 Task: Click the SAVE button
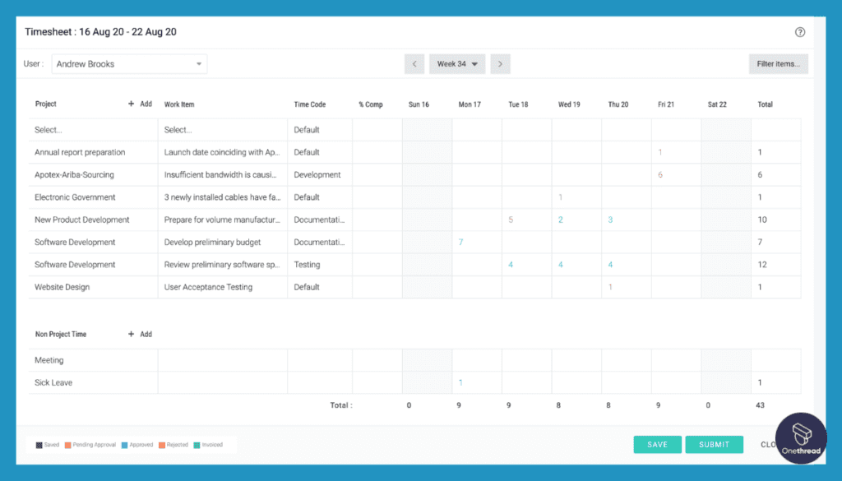[x=657, y=445]
